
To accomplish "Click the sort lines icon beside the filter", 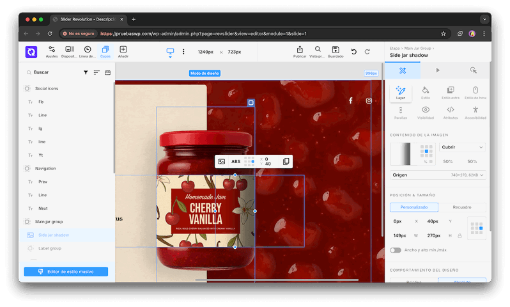I will pyautogui.click(x=97, y=72).
